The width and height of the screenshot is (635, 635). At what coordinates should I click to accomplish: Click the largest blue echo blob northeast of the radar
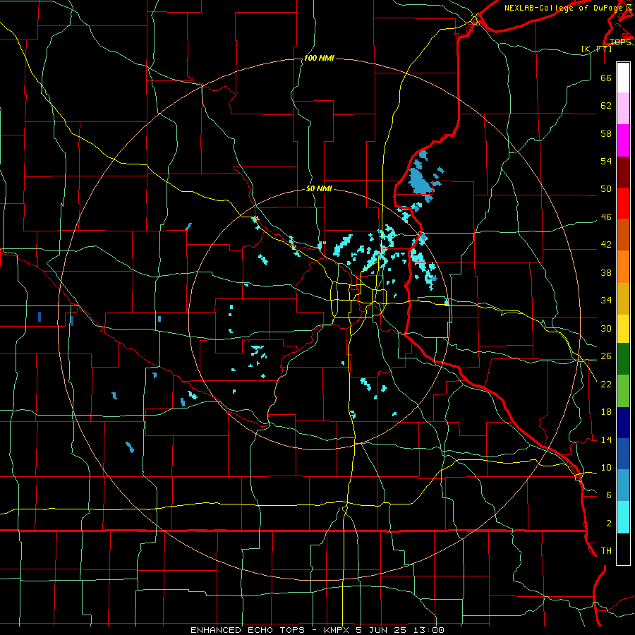click(421, 181)
